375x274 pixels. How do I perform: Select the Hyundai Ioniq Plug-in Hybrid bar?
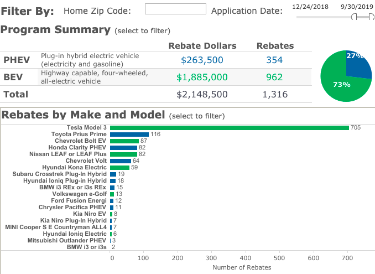[x=113, y=181]
